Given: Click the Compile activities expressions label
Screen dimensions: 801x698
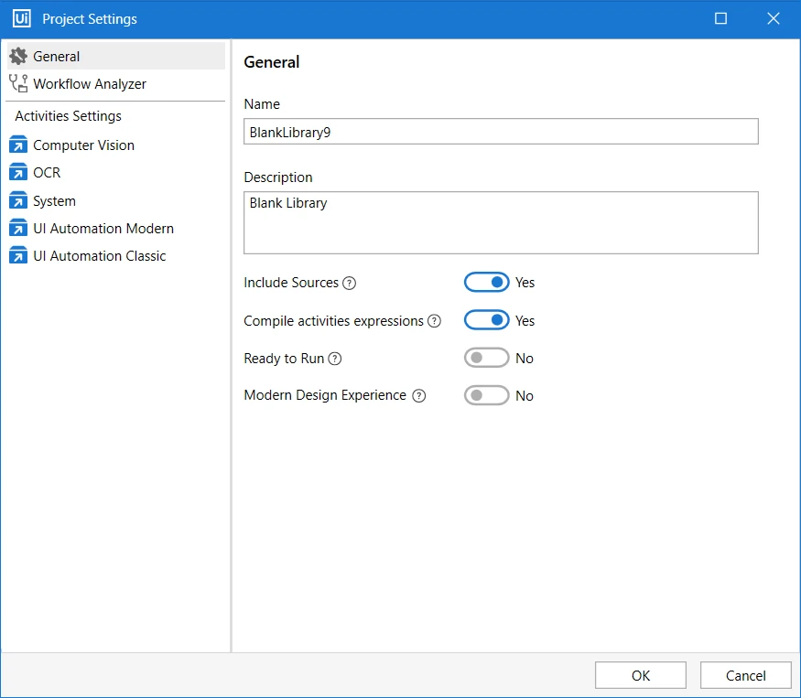Looking at the screenshot, I should pos(333,321).
